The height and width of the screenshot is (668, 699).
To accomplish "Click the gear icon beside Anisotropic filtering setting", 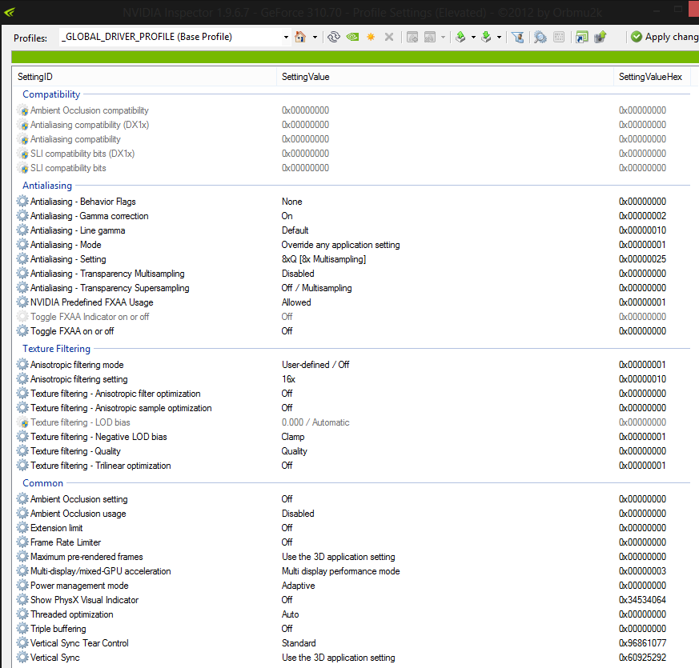I will click(x=22, y=379).
